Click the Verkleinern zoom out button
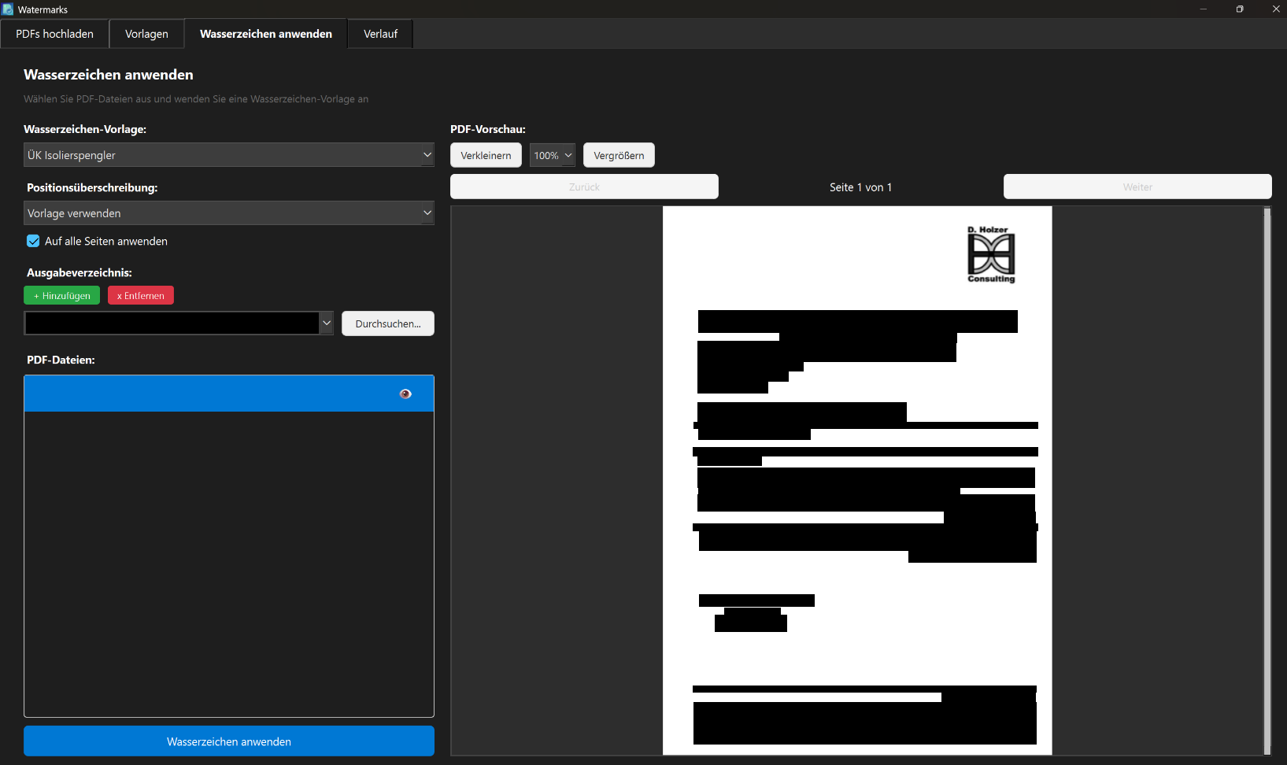The image size is (1287, 765). 486,155
